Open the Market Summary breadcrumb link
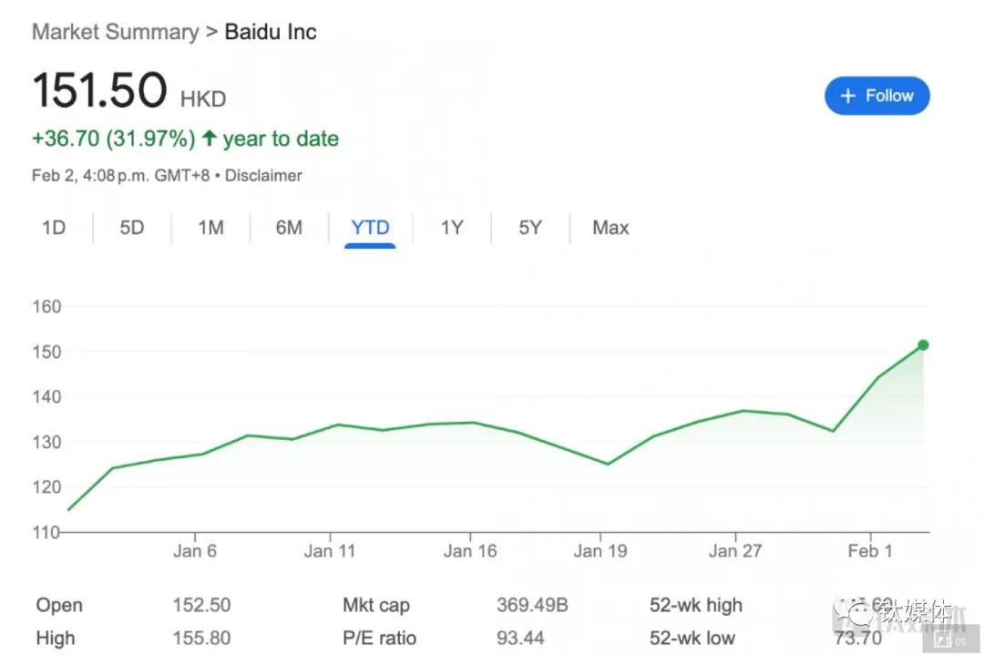984x655 pixels. pyautogui.click(x=115, y=32)
